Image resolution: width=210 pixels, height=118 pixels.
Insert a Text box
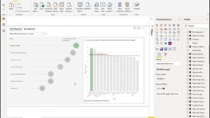103,7
